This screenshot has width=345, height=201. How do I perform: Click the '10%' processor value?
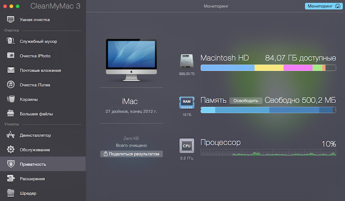[x=329, y=144]
